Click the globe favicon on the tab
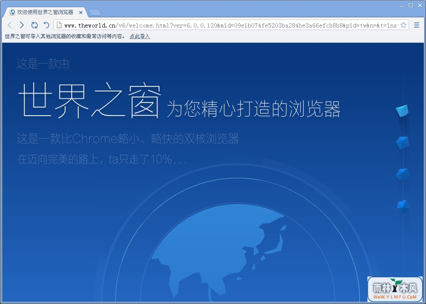This screenshot has height=304, width=426. [12, 12]
